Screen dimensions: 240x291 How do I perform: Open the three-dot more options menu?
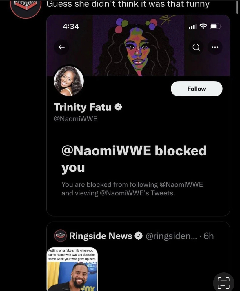215,47
